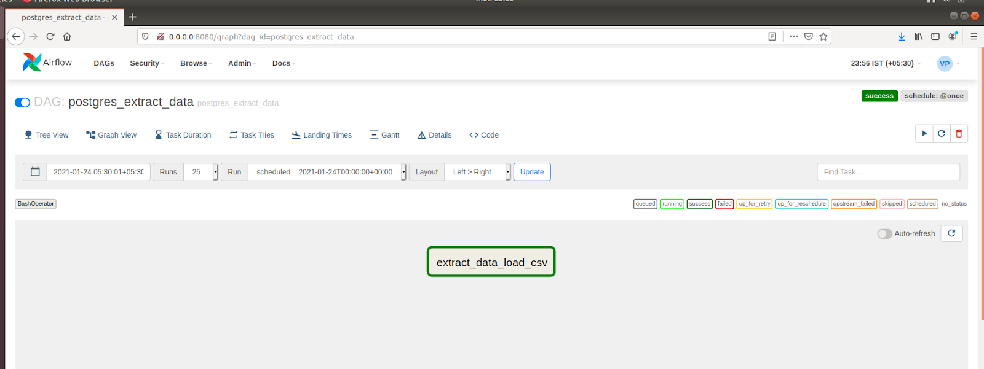Click the red Delete DAG trash icon
This screenshot has width=984, height=369.
[x=959, y=134]
